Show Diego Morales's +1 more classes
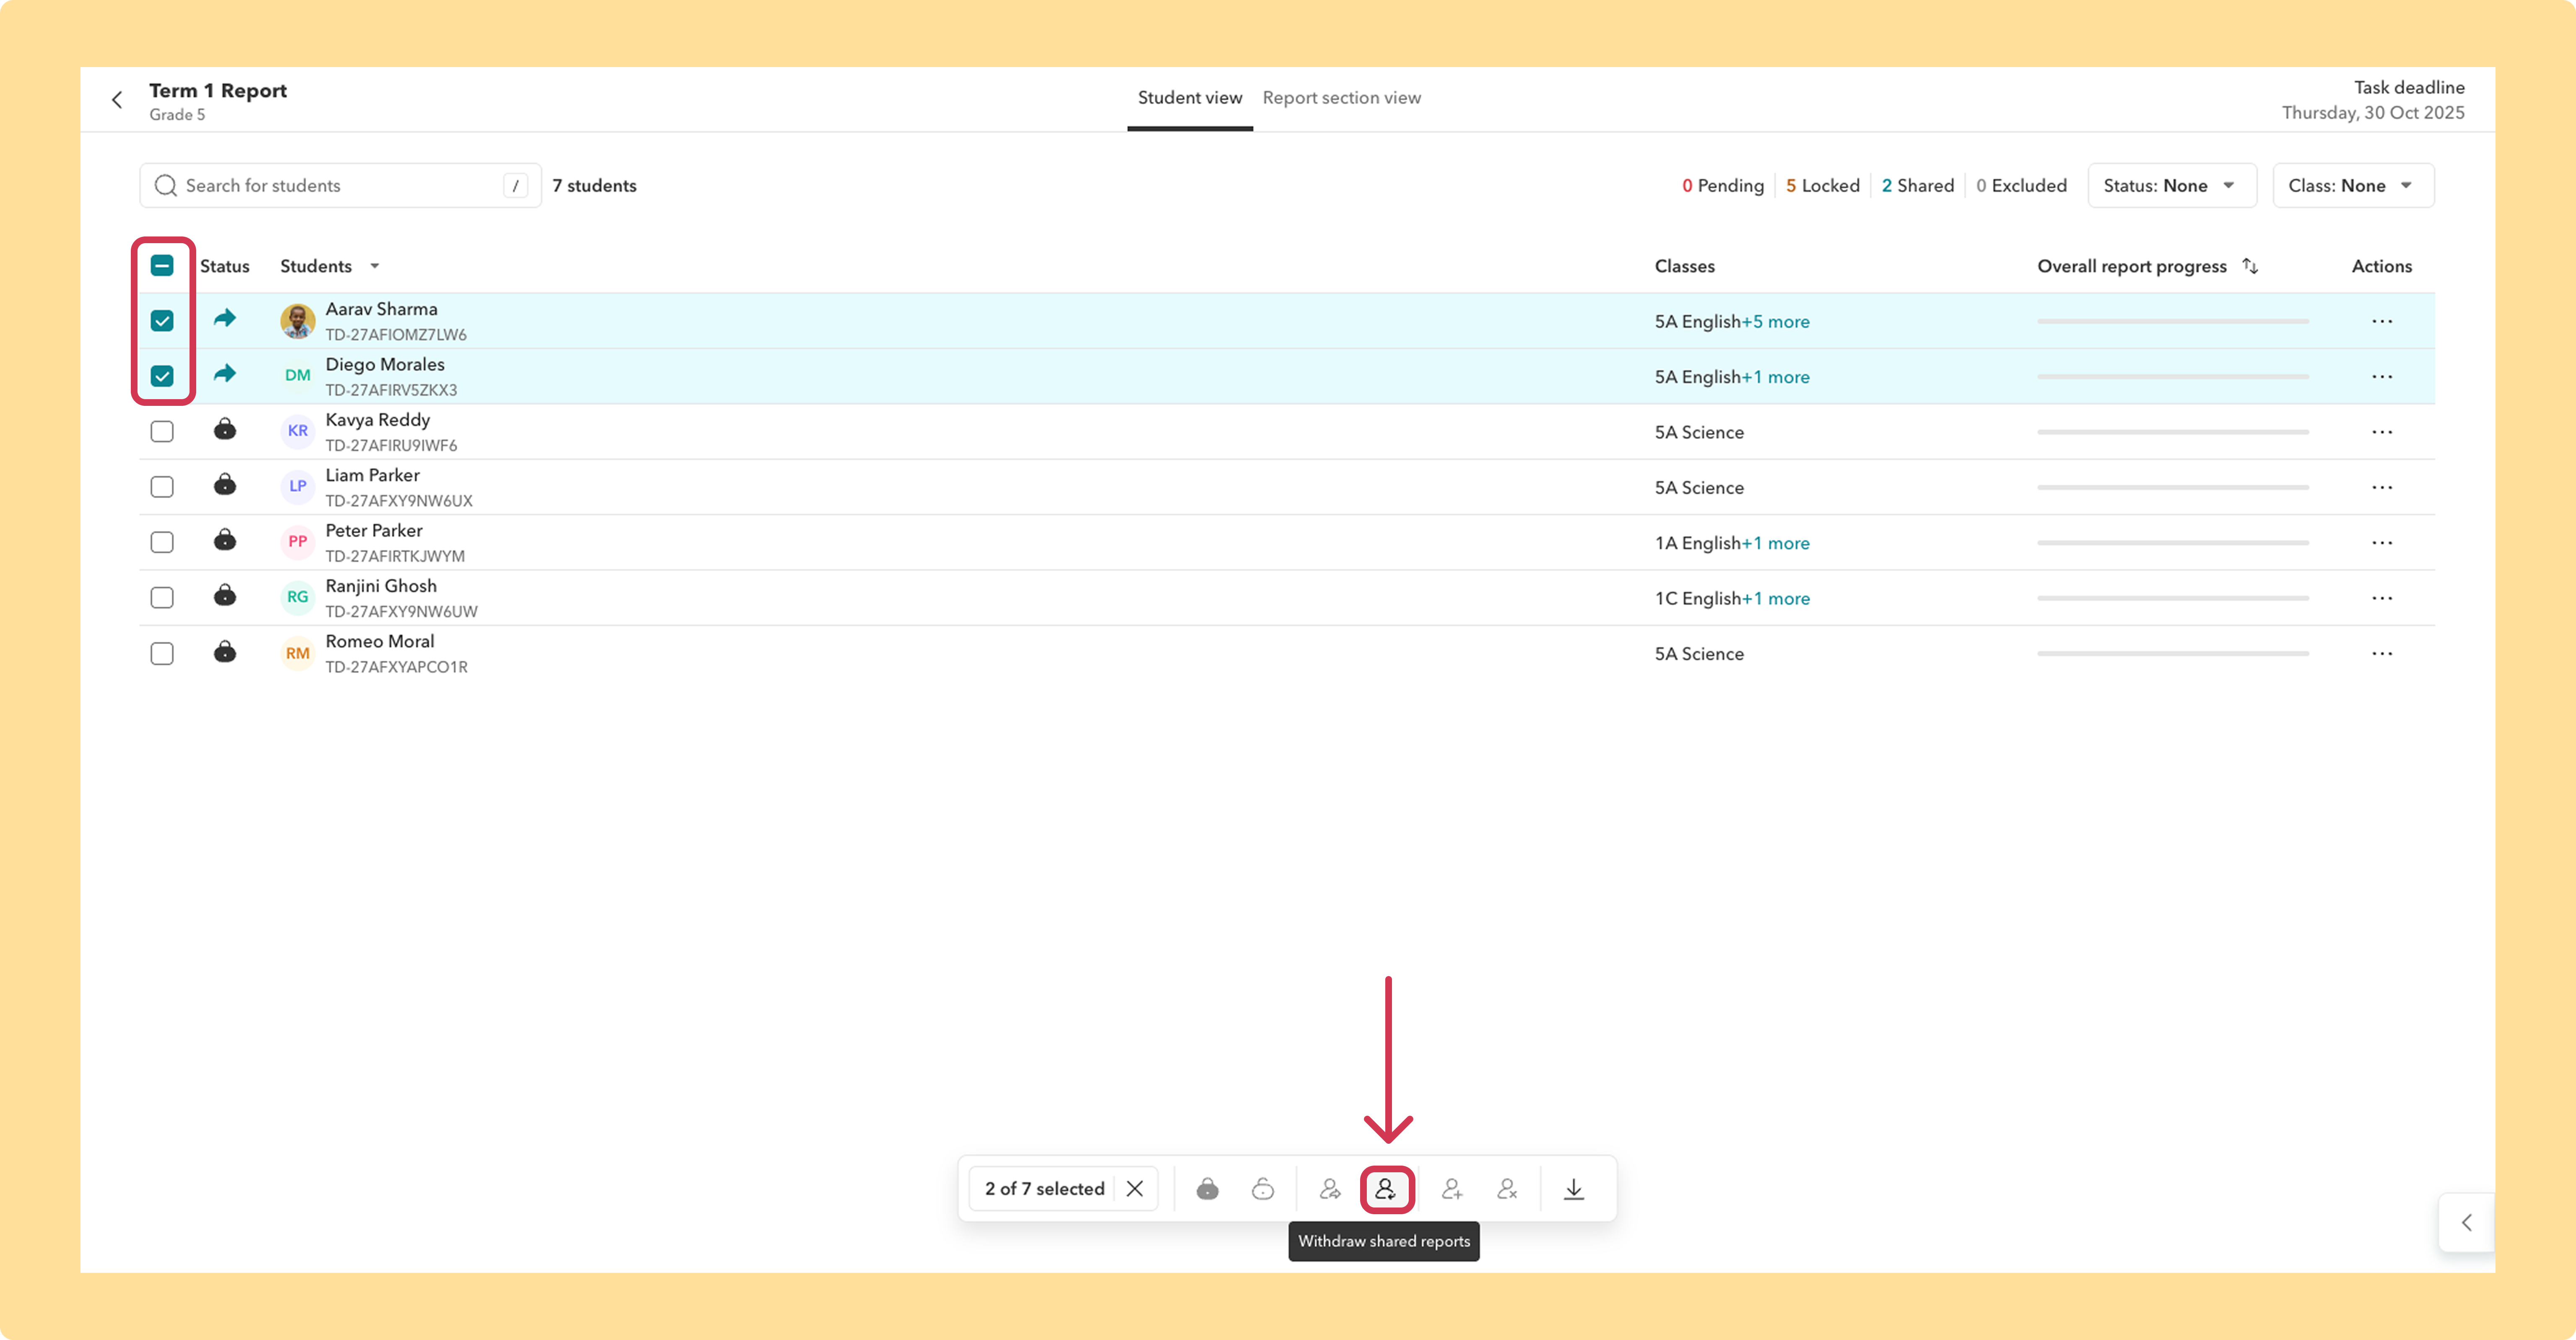 [x=1776, y=377]
